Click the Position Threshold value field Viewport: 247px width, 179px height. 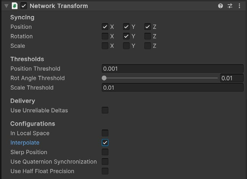point(173,69)
